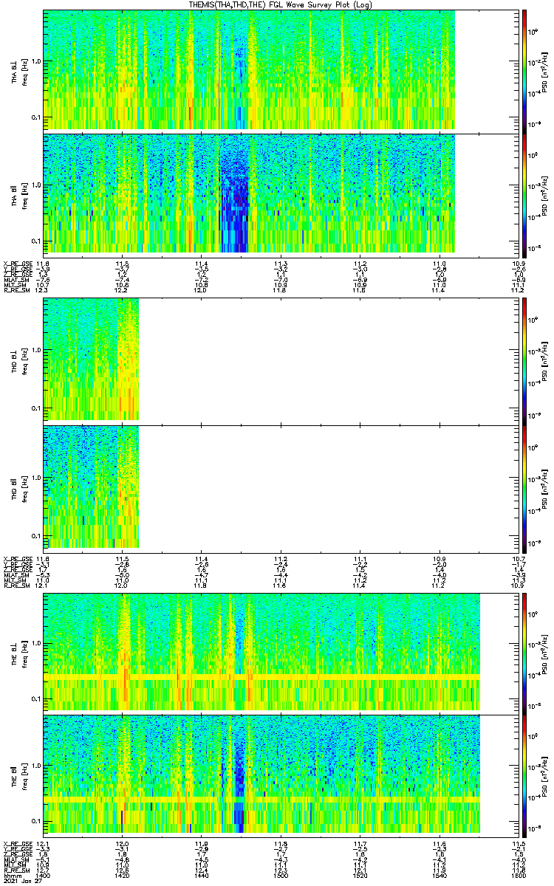
Task: Click the "1600" time tick label
Action: (x=519, y=874)
